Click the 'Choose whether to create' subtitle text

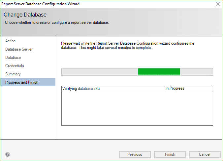pyautogui.click(x=57, y=22)
